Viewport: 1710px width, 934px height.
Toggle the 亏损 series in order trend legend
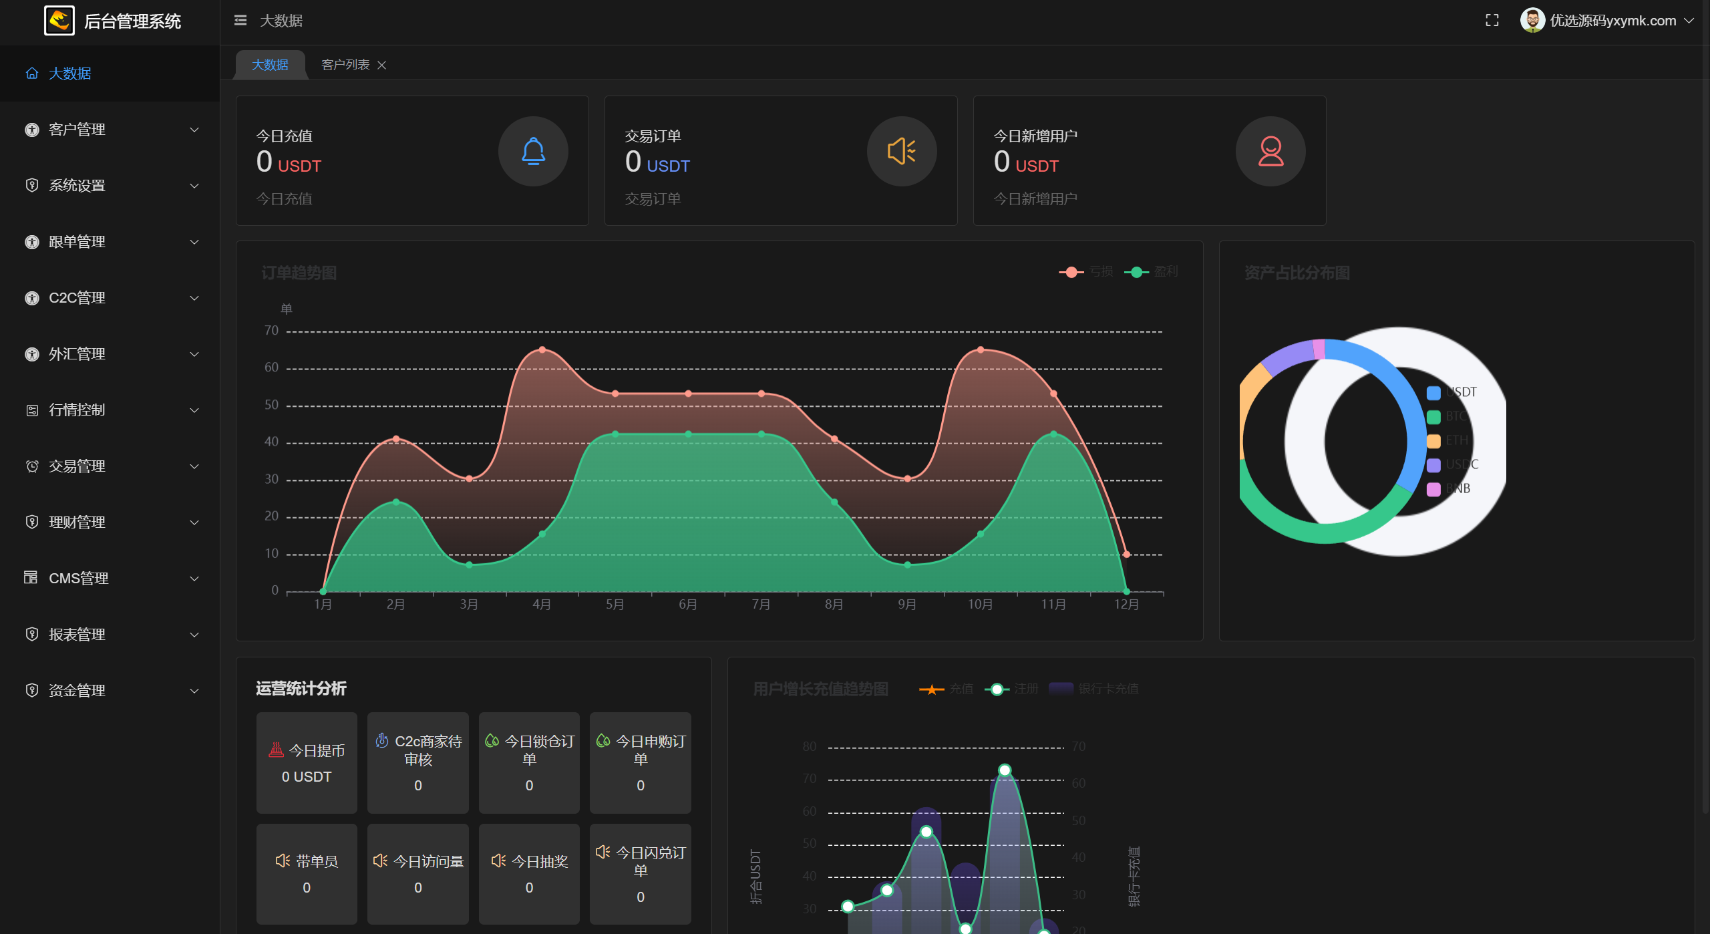(x=1085, y=272)
